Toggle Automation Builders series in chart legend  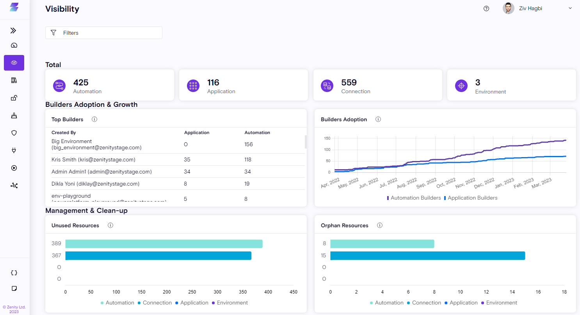[414, 198]
